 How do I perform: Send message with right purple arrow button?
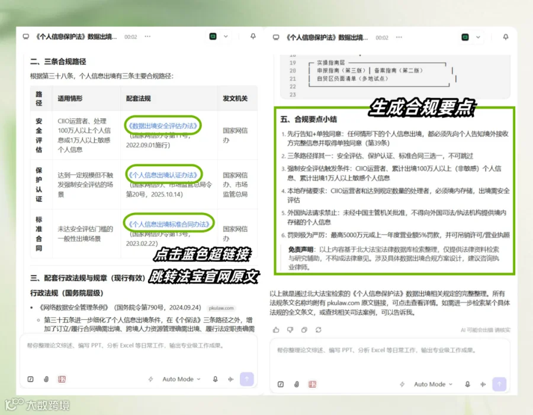pyautogui.click(x=499, y=384)
